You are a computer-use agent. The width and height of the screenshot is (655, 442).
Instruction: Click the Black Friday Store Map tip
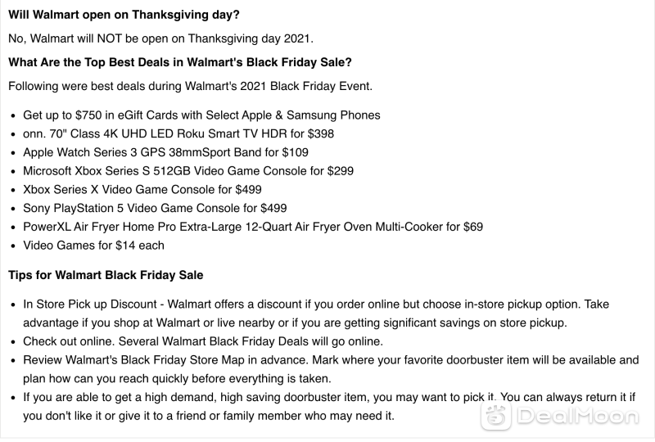331,369
